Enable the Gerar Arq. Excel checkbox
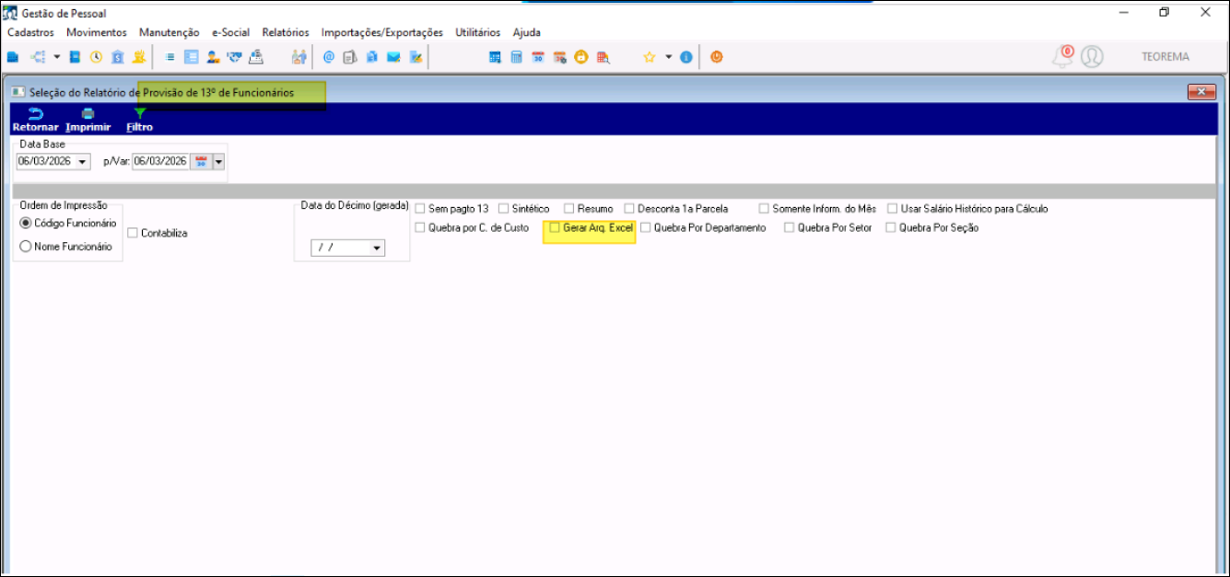 (555, 227)
